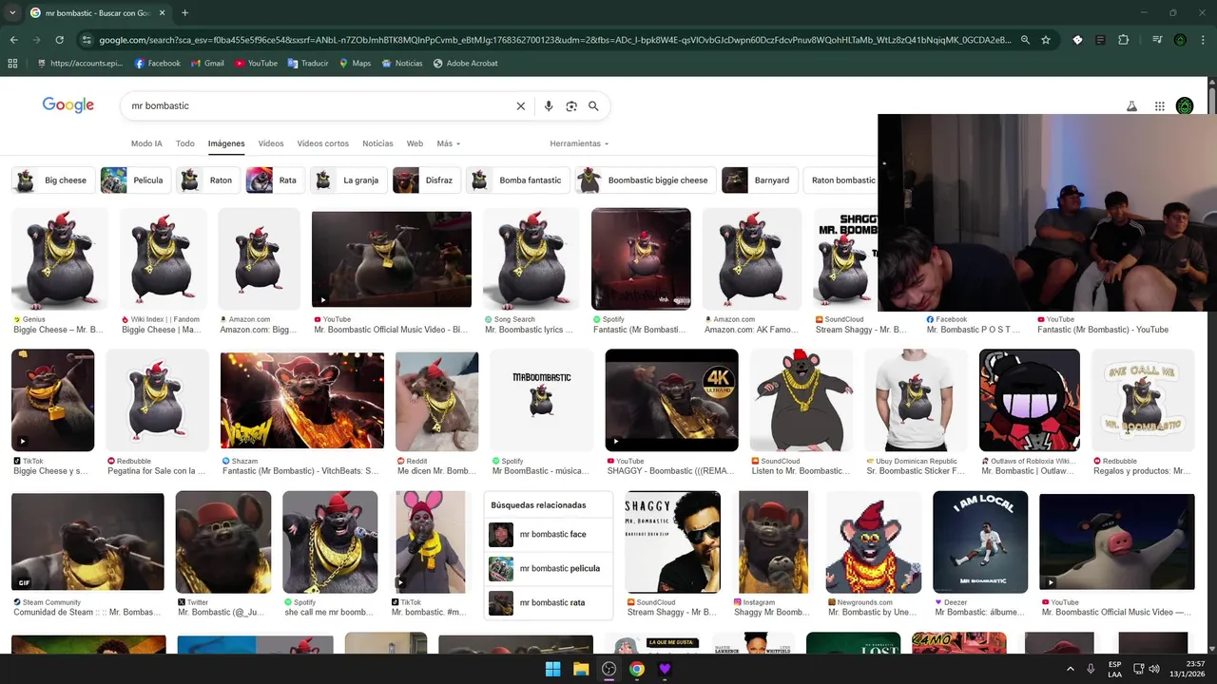The height and width of the screenshot is (684, 1217).
Task: Open the volume control in the system tray
Action: [1153, 669]
